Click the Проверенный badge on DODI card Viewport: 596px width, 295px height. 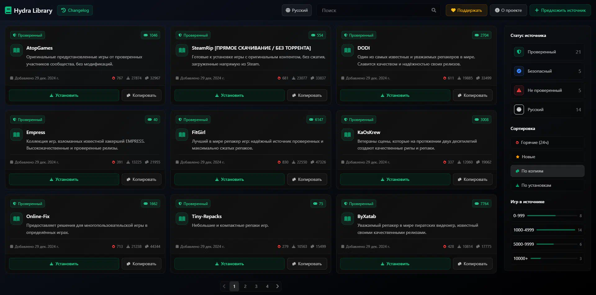coord(359,35)
